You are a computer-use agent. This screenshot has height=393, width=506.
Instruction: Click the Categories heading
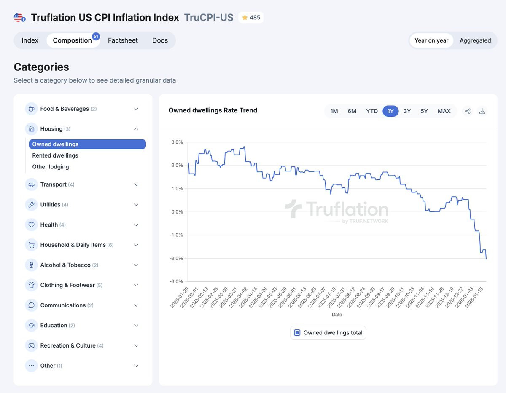[x=41, y=67]
